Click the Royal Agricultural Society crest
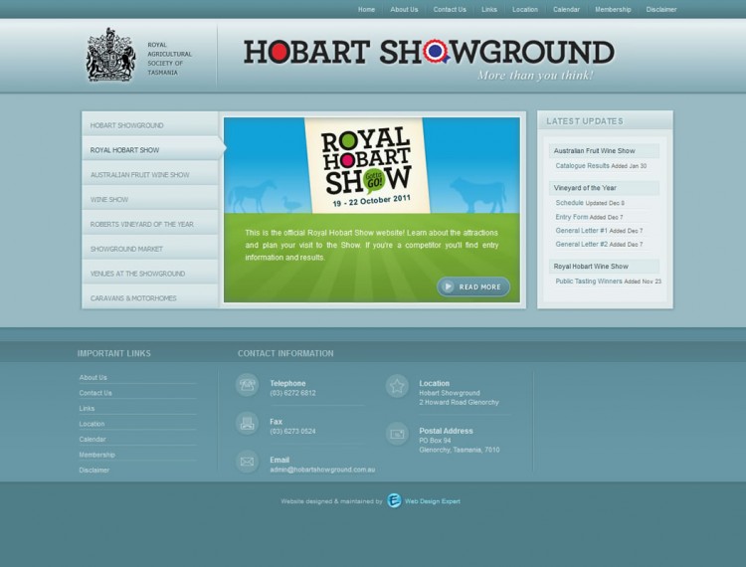 (x=110, y=55)
